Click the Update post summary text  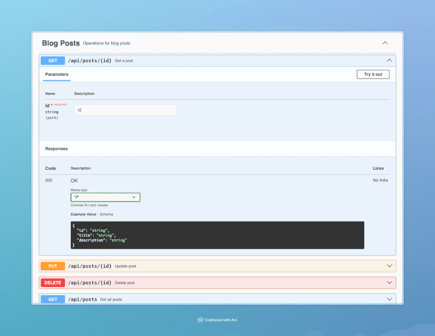click(x=125, y=266)
